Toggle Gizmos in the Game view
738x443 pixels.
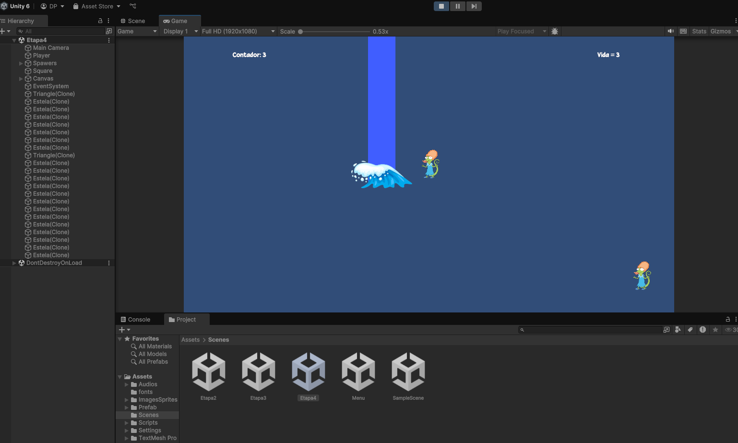[x=720, y=31]
